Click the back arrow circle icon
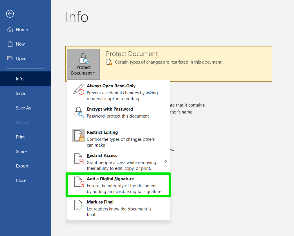This screenshot has height=236, width=294. tap(10, 14)
